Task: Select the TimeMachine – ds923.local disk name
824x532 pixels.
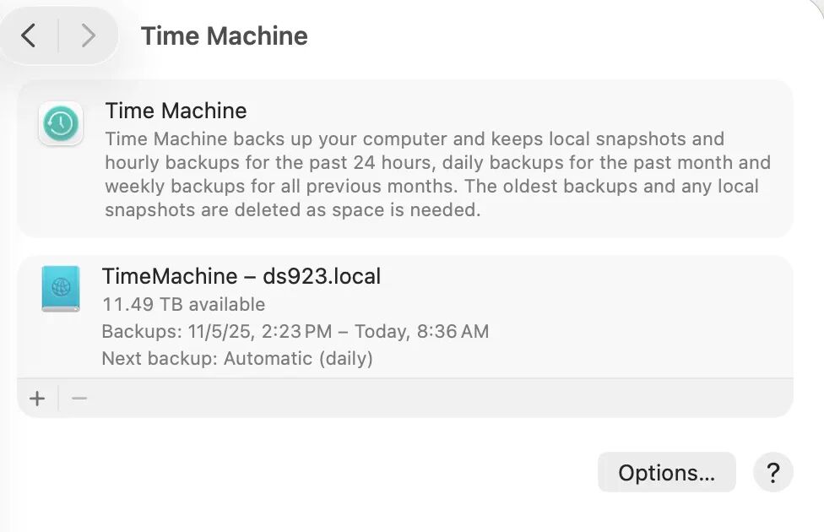Action: tap(241, 276)
